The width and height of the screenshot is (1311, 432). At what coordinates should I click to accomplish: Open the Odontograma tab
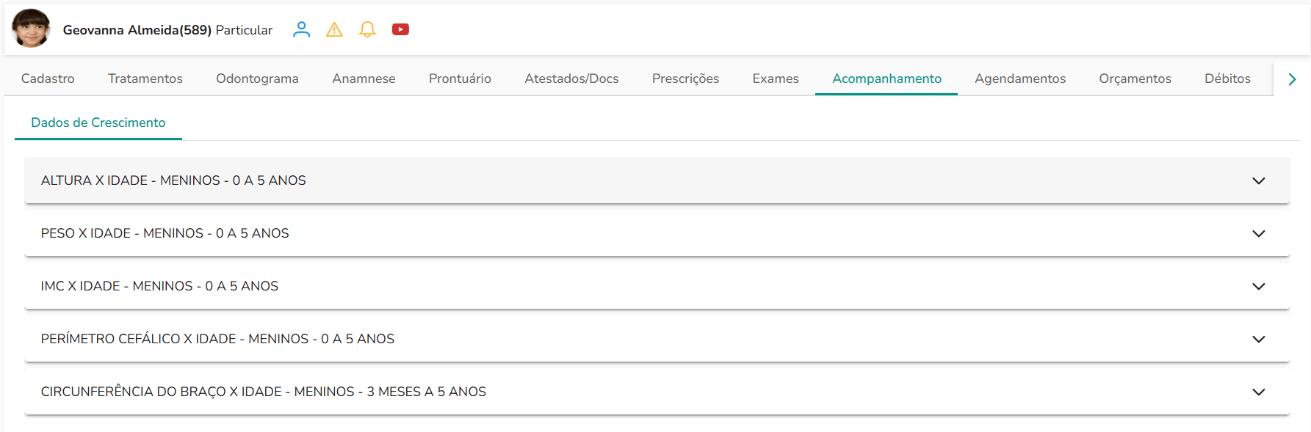(257, 78)
